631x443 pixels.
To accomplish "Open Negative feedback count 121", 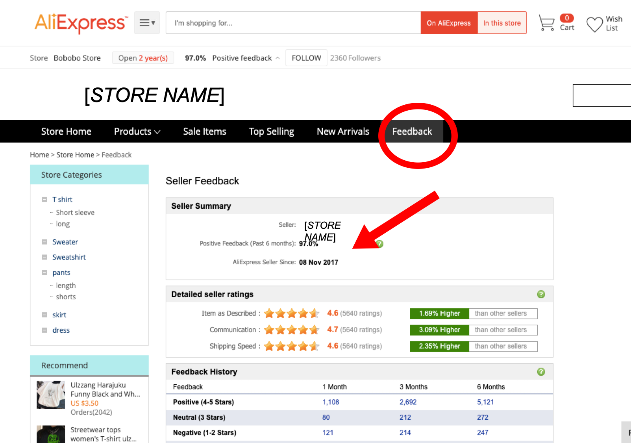I will coord(328,433).
